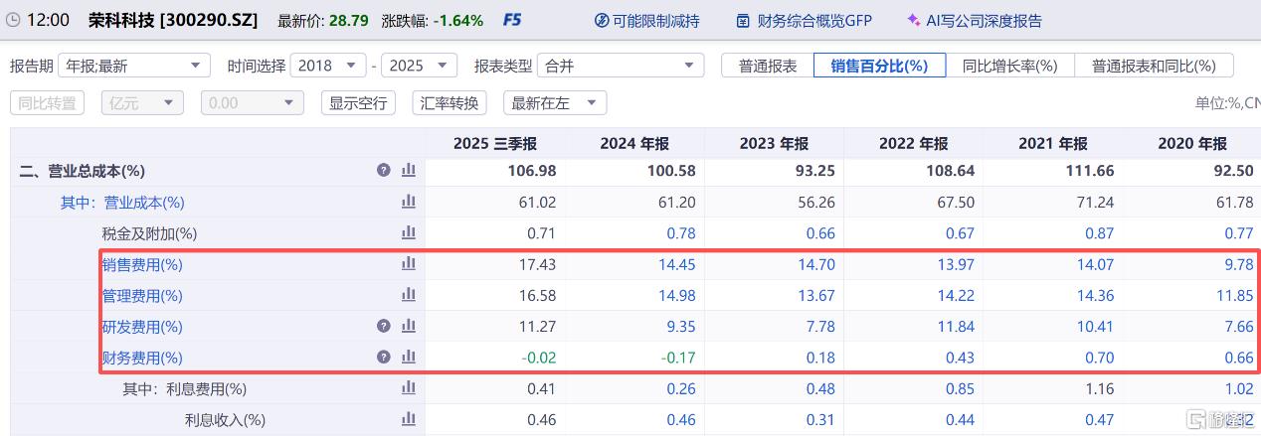This screenshot has width=1261, height=436.
Task: Open chart icon for 税金及附加 row
Action: click(408, 232)
